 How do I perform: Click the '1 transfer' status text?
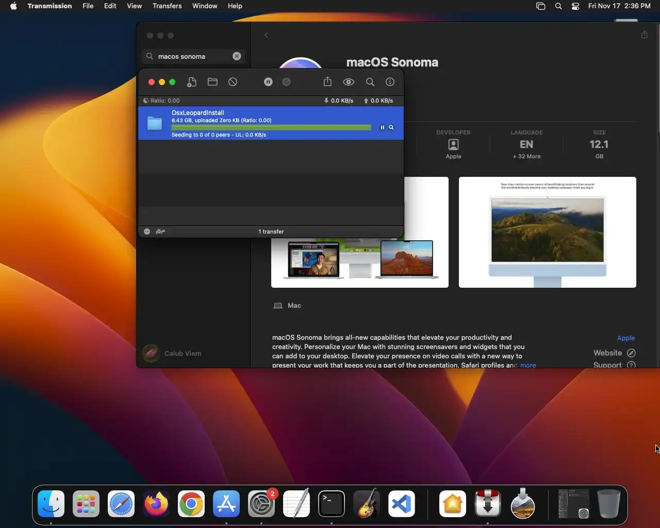[x=271, y=232]
